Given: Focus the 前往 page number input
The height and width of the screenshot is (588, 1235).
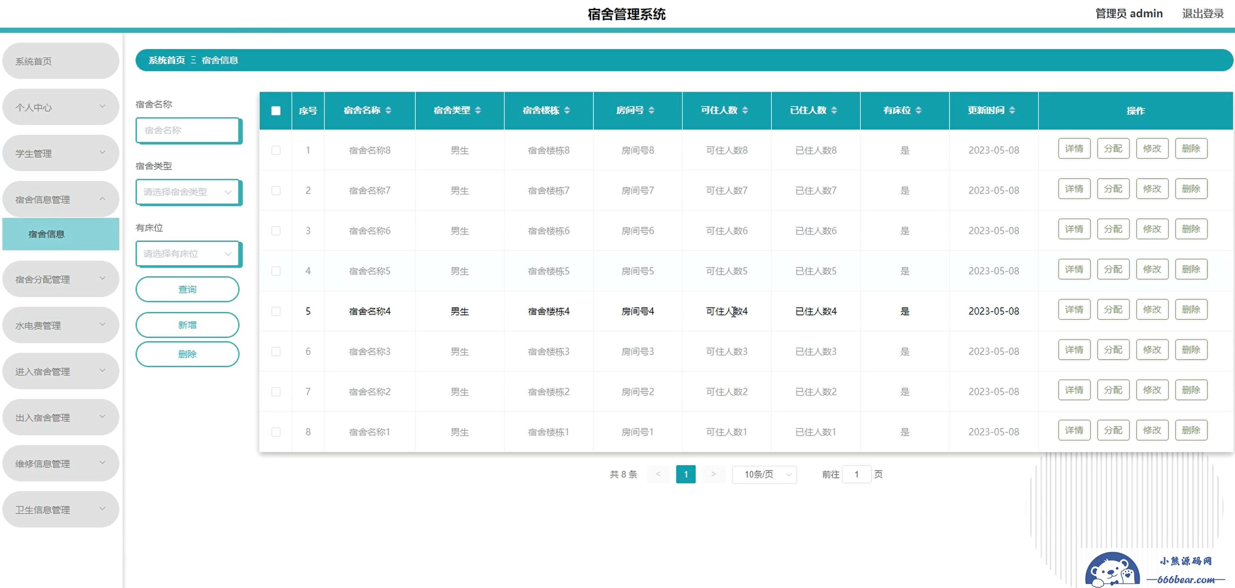Looking at the screenshot, I should point(856,475).
